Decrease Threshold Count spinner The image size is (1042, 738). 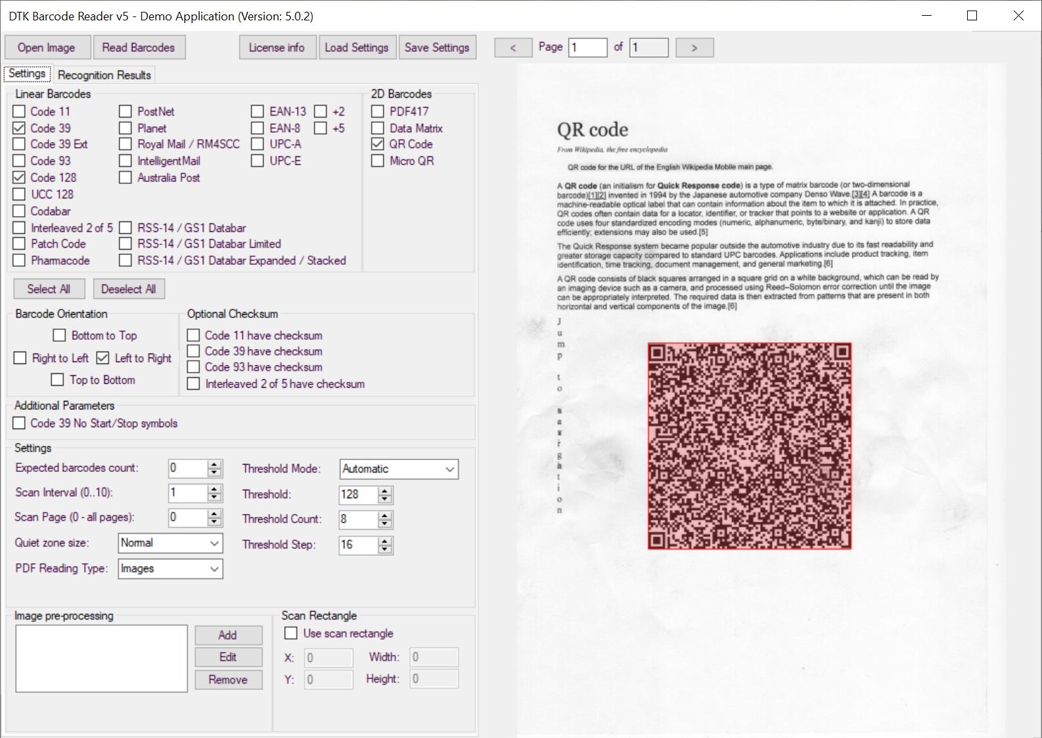click(x=385, y=524)
